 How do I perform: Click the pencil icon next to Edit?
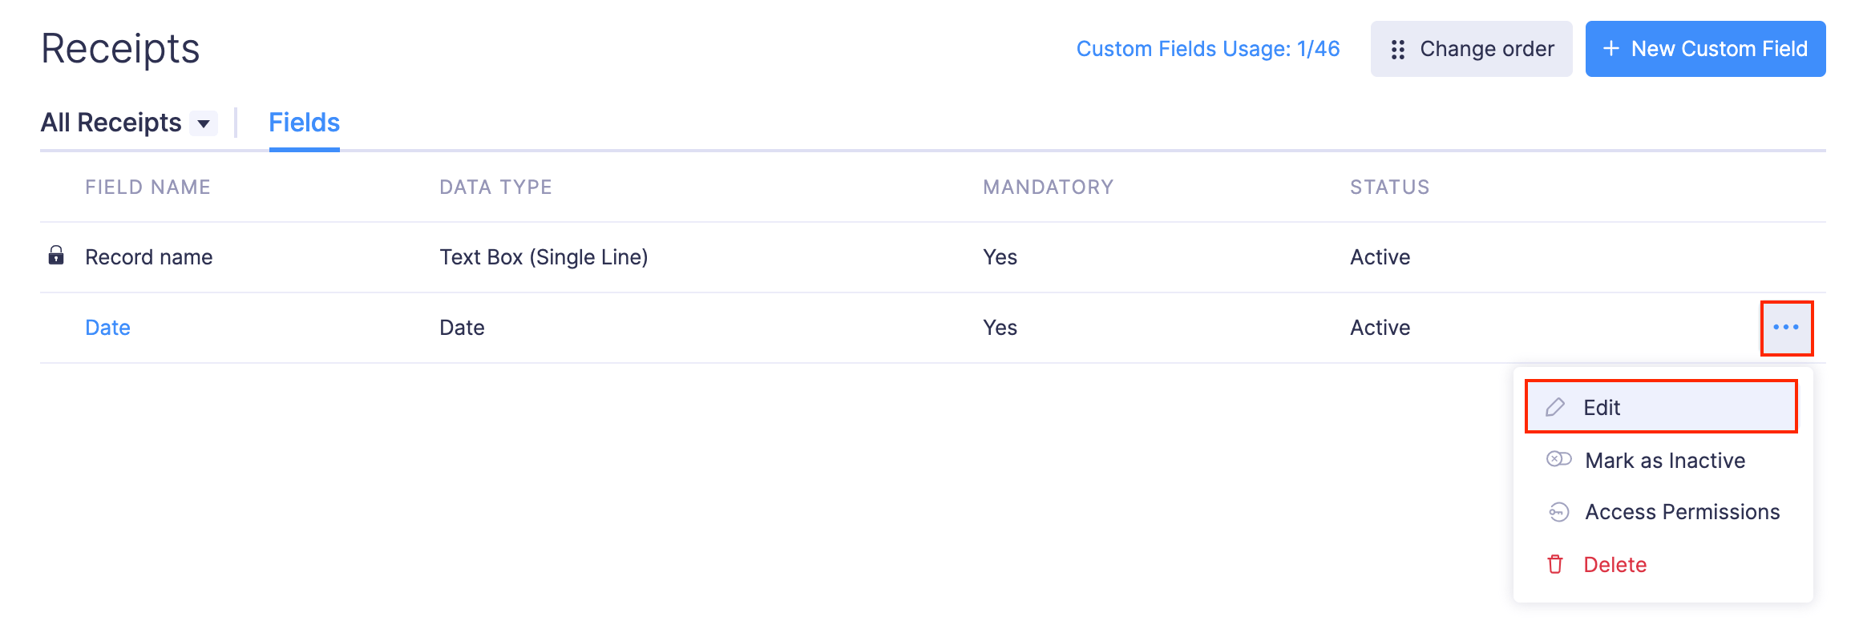pos(1555,407)
